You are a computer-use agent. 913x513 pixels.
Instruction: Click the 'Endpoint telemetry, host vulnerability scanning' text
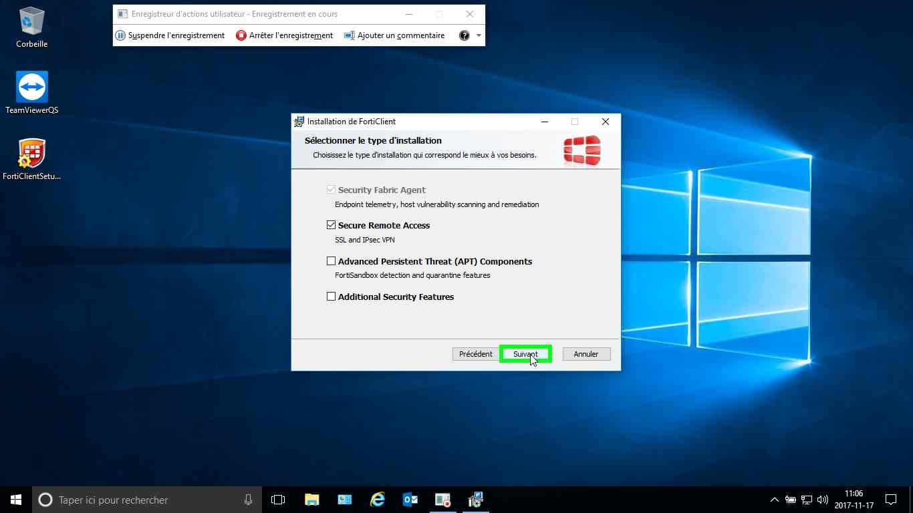point(436,204)
